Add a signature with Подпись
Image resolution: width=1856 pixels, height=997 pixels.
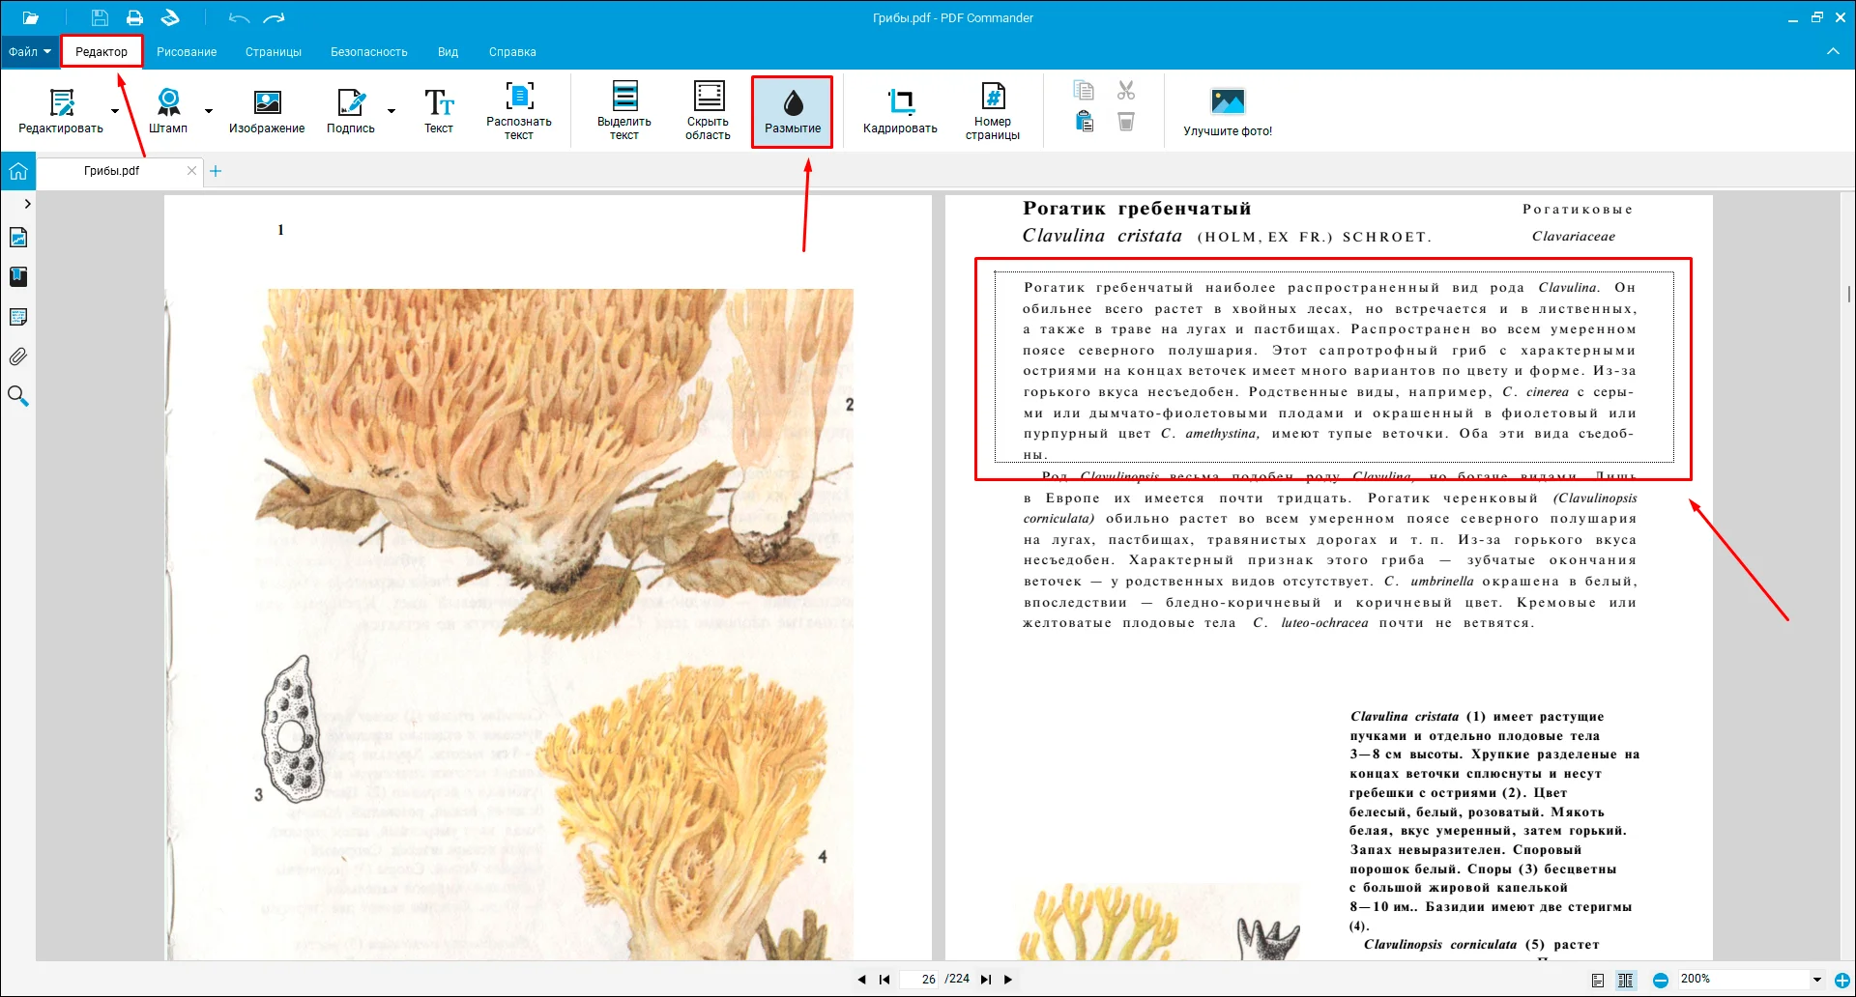click(x=350, y=111)
